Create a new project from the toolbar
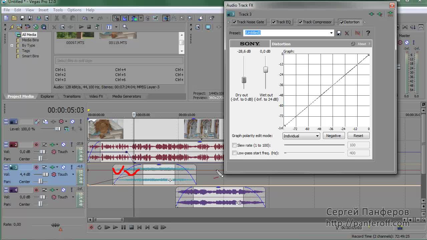This screenshot has height=240, width=427. tap(6, 18)
